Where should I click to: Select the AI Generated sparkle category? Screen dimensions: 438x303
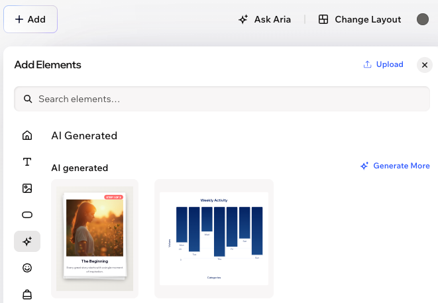point(27,241)
